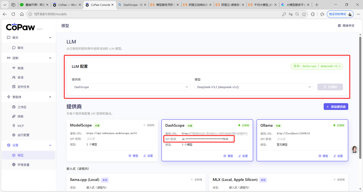Open the 运行配置 page in sidebar

pyautogui.click(x=28, y=135)
